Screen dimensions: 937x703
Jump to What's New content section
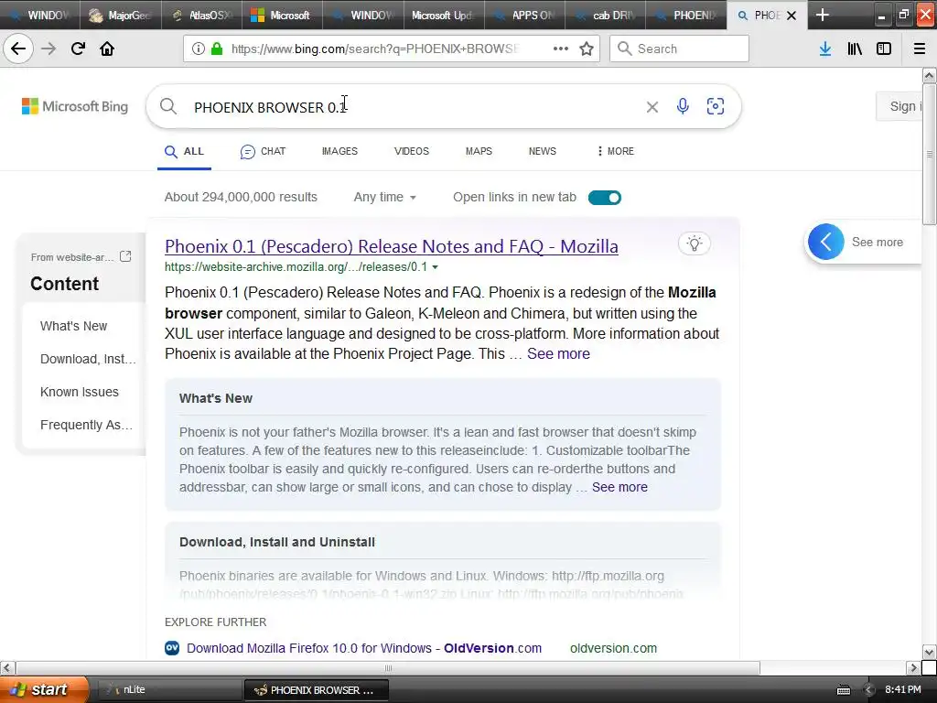(x=73, y=326)
